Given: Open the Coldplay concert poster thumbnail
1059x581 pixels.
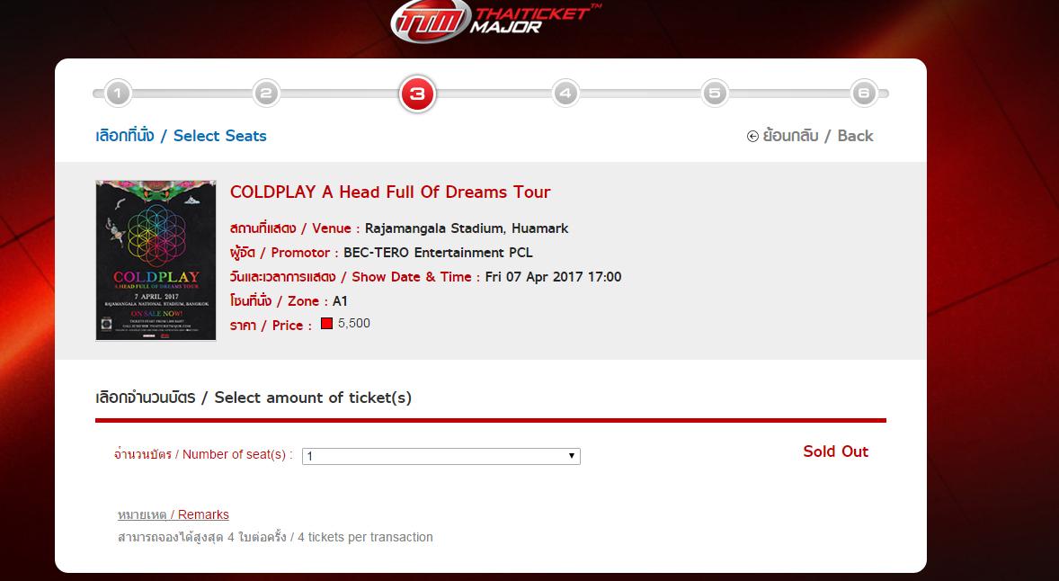Looking at the screenshot, I should (156, 260).
